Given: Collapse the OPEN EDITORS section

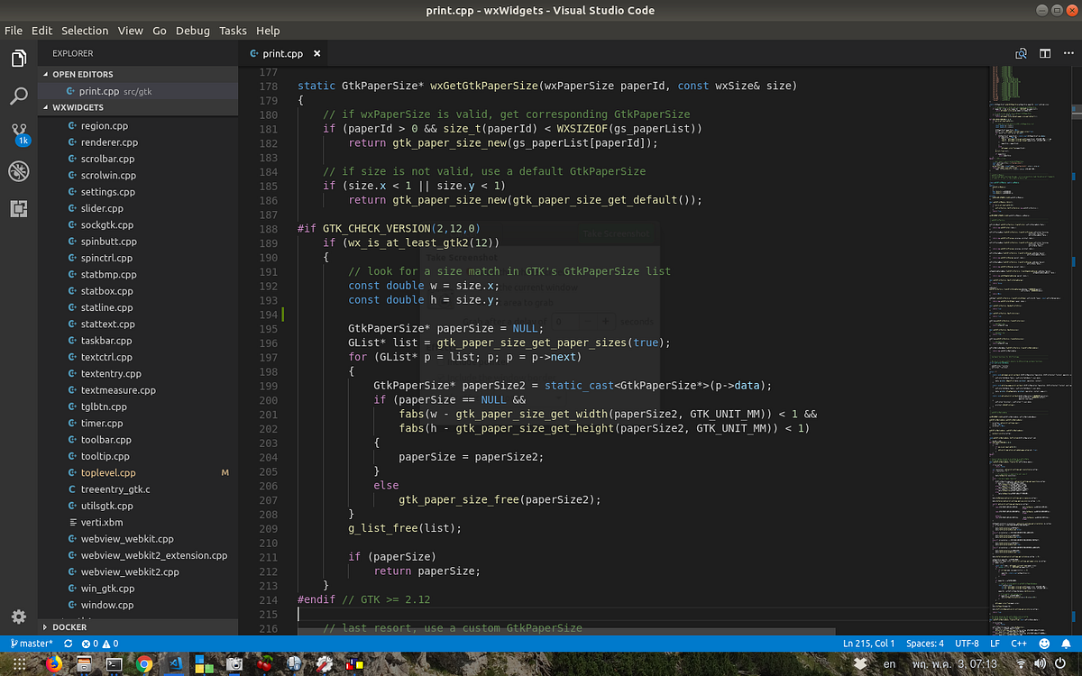Looking at the screenshot, I should click(x=83, y=75).
